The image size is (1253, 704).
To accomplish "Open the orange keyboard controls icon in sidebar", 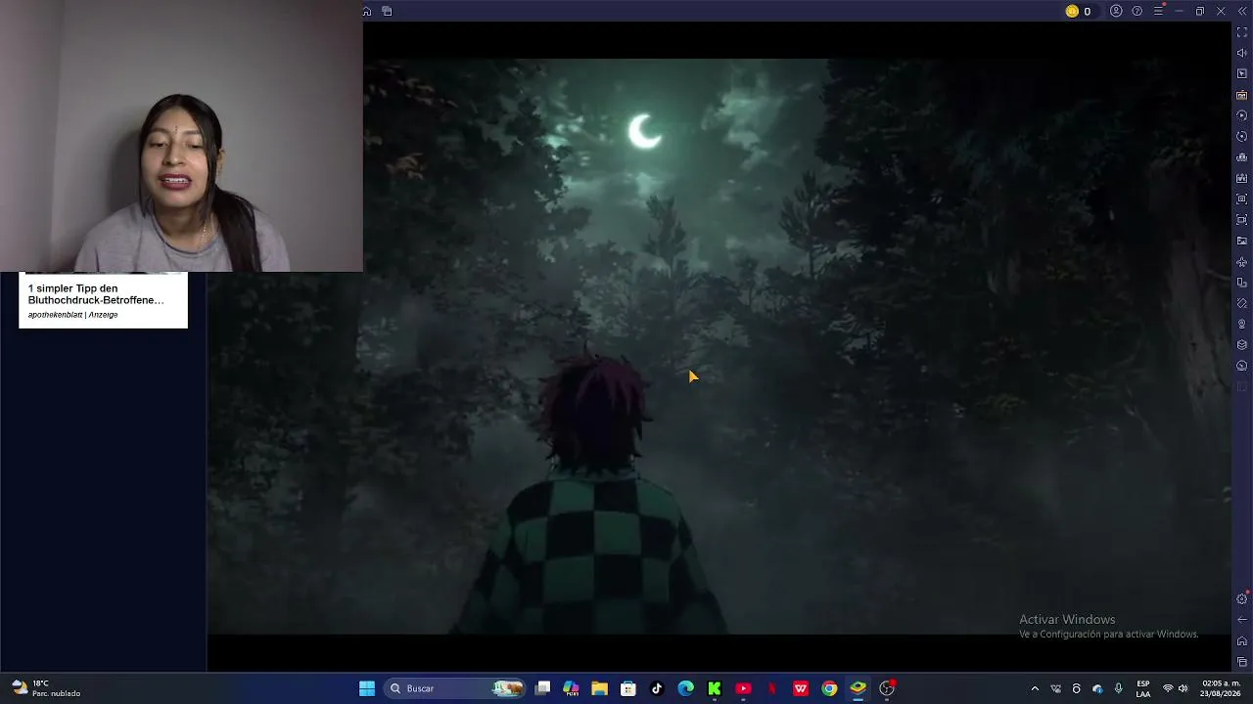I will (1242, 95).
